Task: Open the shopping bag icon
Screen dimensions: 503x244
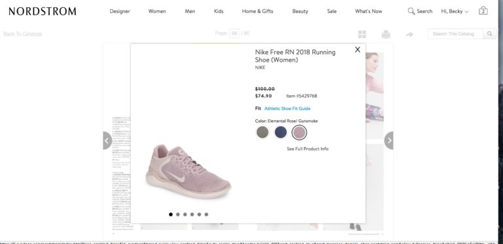Action: tap(483, 10)
